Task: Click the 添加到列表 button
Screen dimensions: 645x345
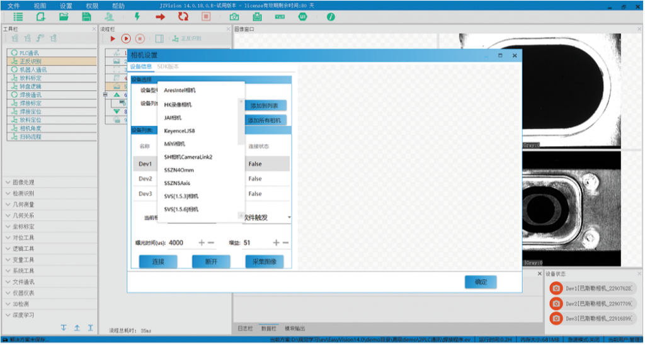Action: pyautogui.click(x=266, y=106)
